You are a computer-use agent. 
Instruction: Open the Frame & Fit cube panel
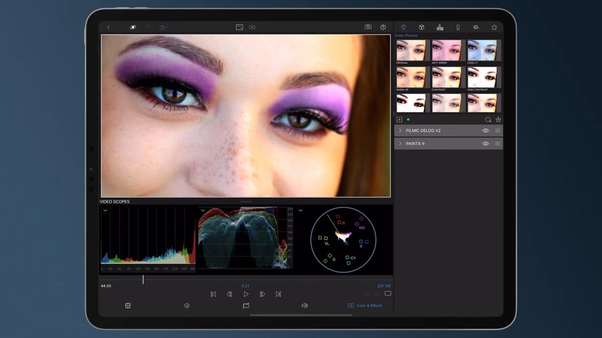[x=421, y=27]
